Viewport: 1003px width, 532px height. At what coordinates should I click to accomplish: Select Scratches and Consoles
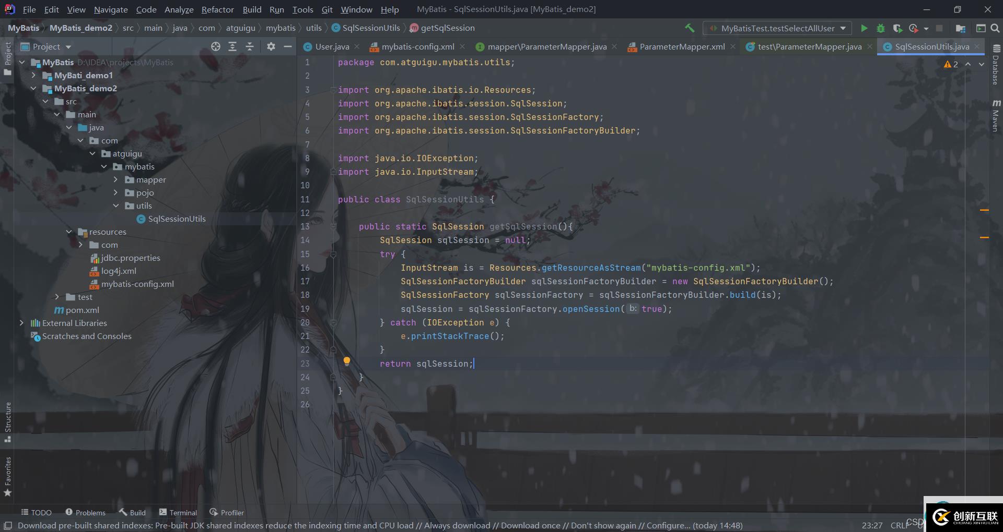(87, 336)
